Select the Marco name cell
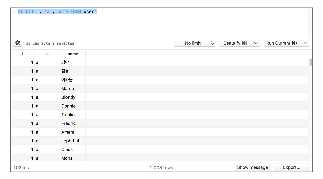Screen dimensions: 323x179 click(x=68, y=89)
